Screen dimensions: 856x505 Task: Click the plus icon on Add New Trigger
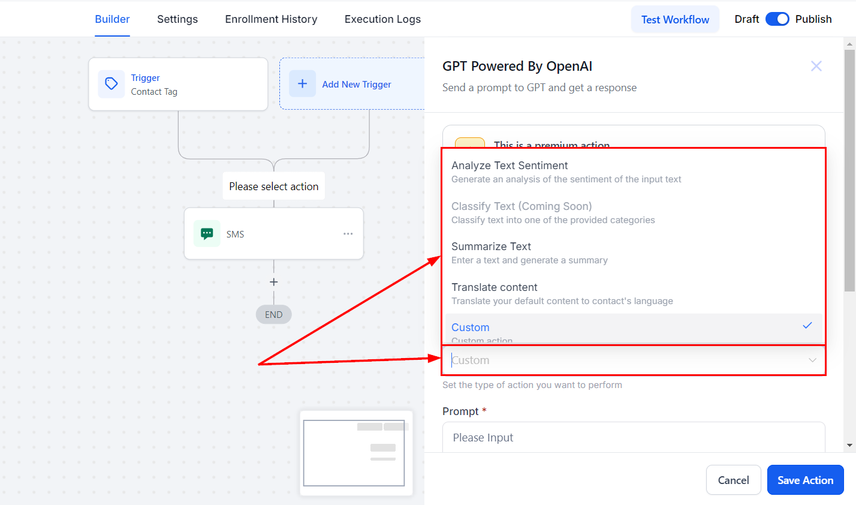302,84
